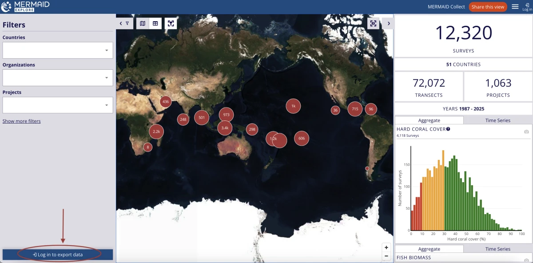Viewport: 533px width, 263px height.
Task: Click the Show more filters link
Action: (22, 121)
